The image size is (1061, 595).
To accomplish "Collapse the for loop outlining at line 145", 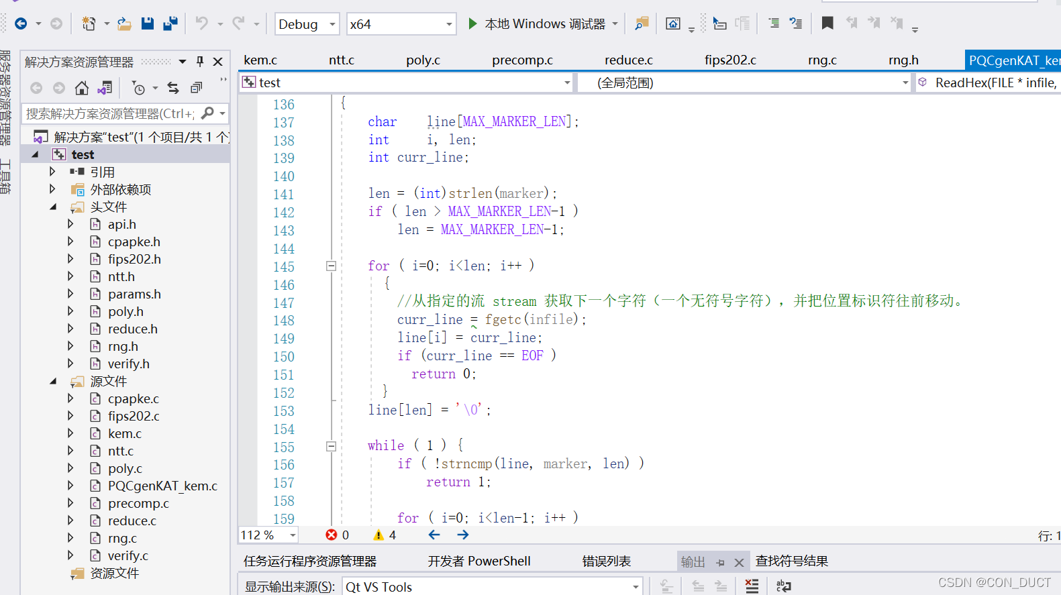I will click(331, 266).
